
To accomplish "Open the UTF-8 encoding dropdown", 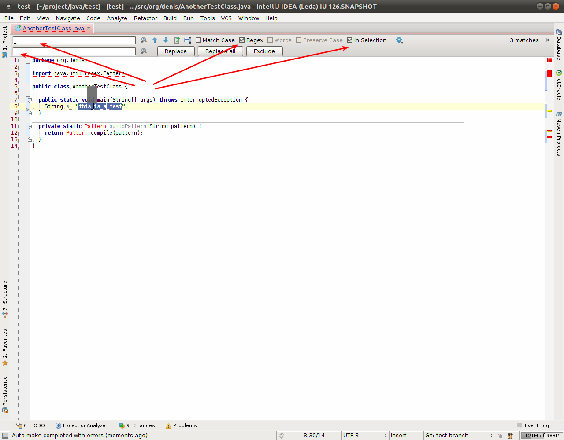I will 365,436.
